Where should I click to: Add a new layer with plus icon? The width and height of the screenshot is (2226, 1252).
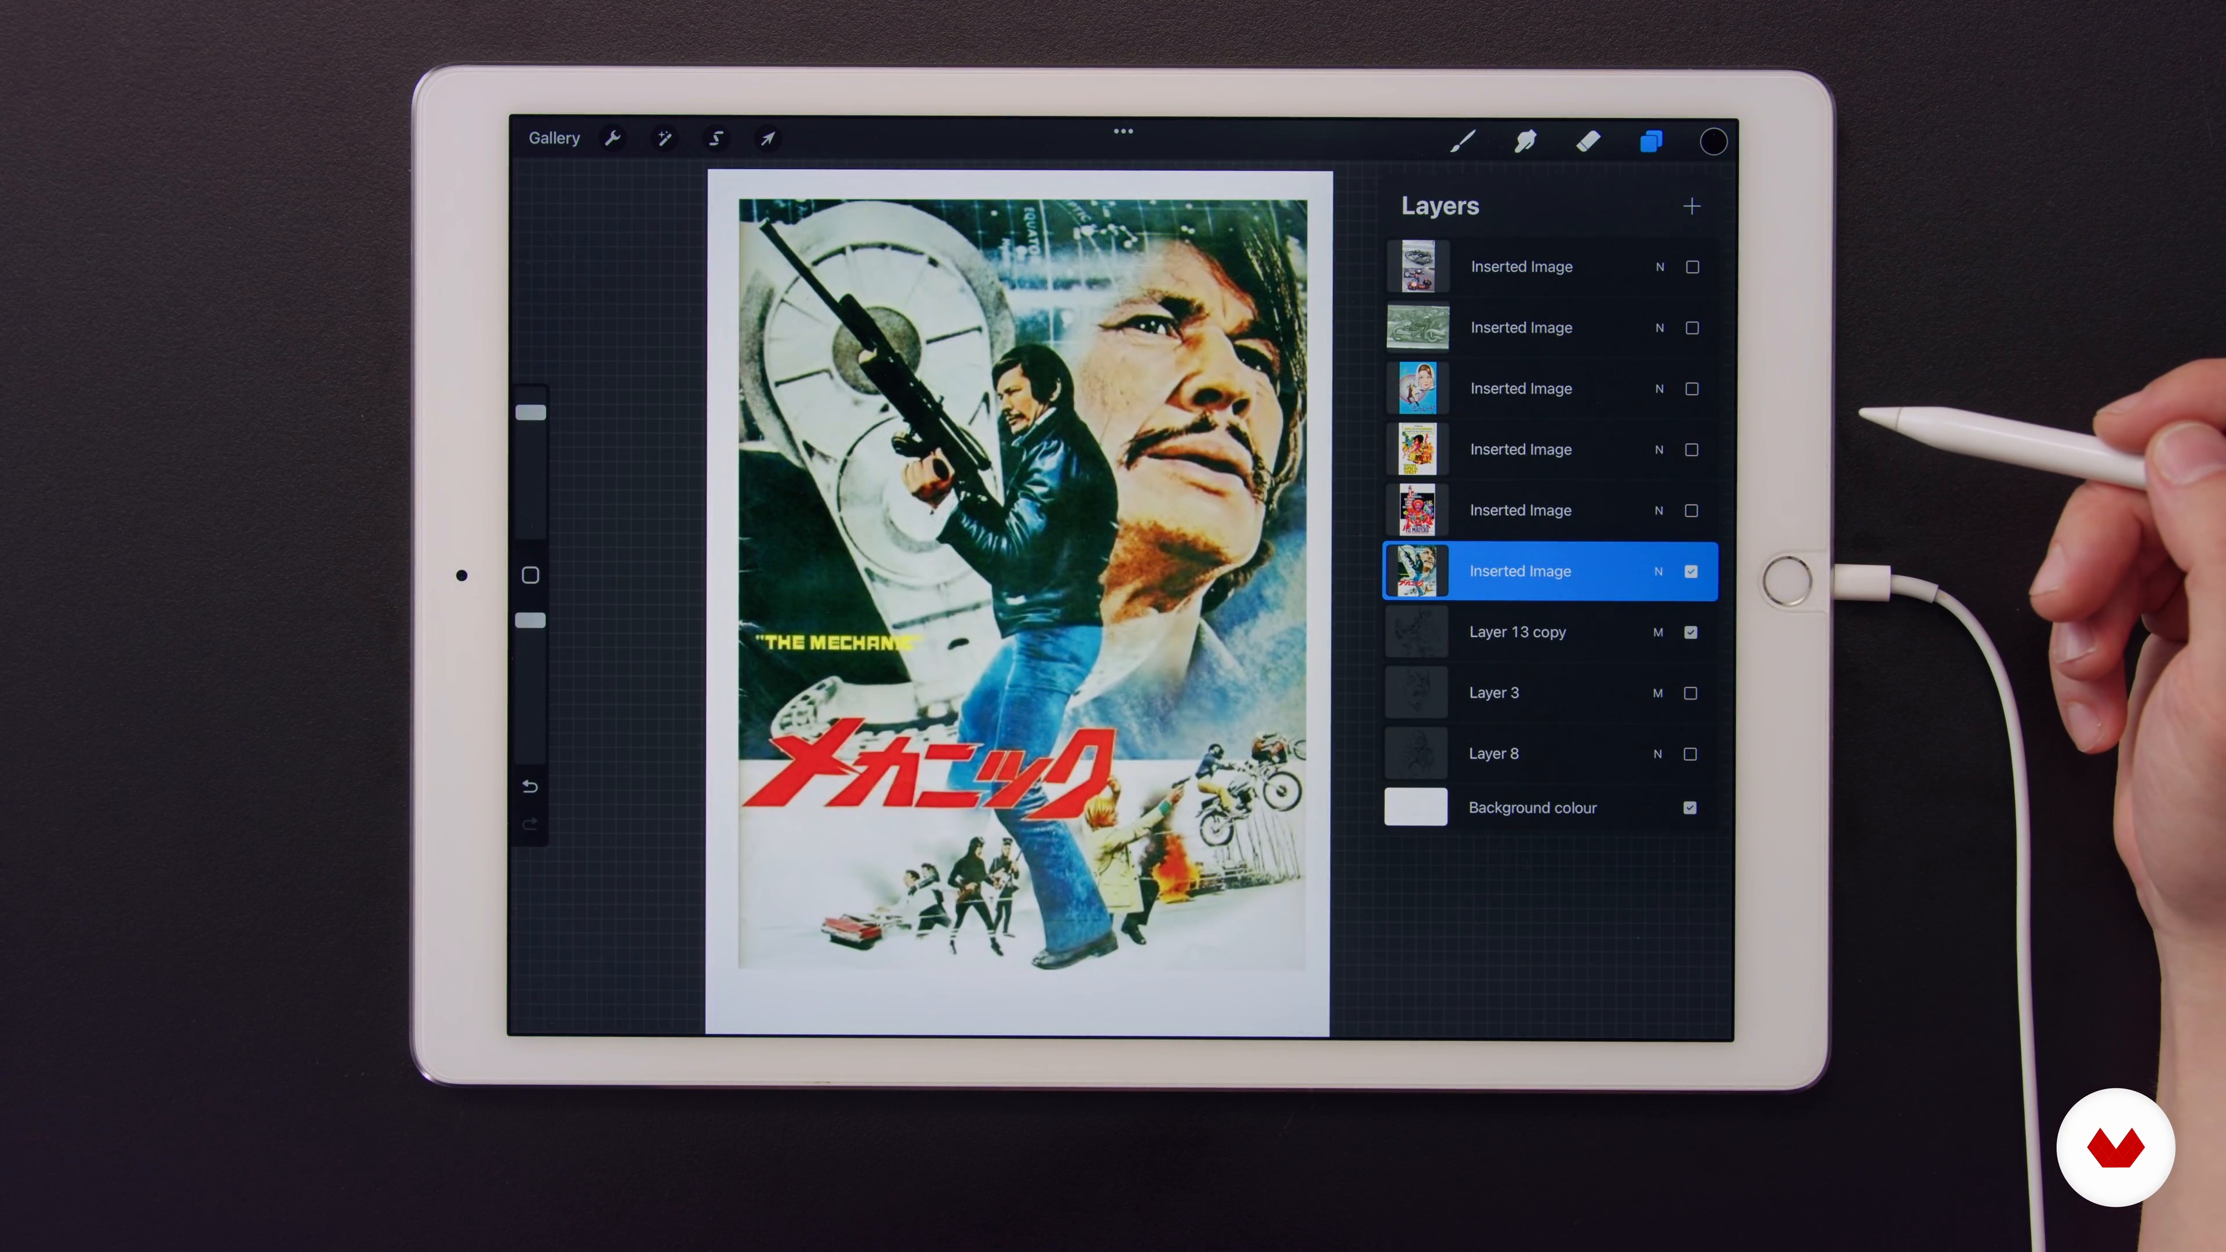click(1692, 206)
